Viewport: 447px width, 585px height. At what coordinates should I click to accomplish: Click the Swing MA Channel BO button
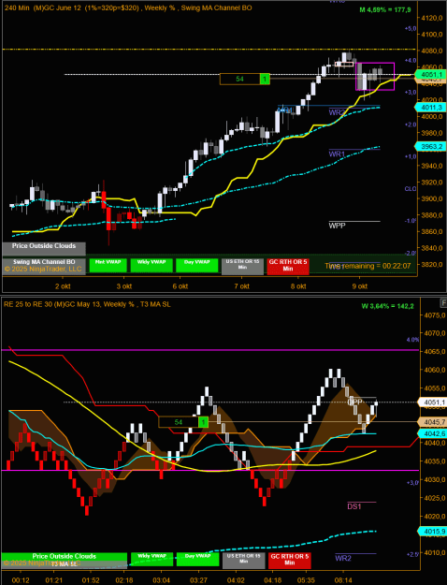point(44,262)
